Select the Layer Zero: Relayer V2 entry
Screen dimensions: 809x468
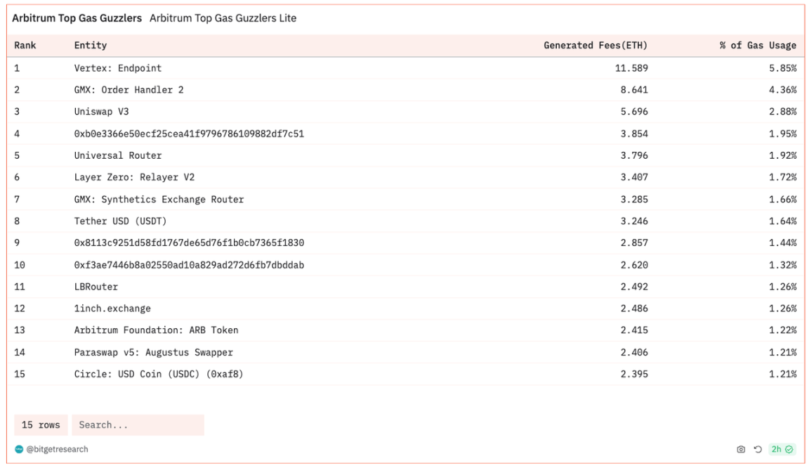(x=134, y=178)
